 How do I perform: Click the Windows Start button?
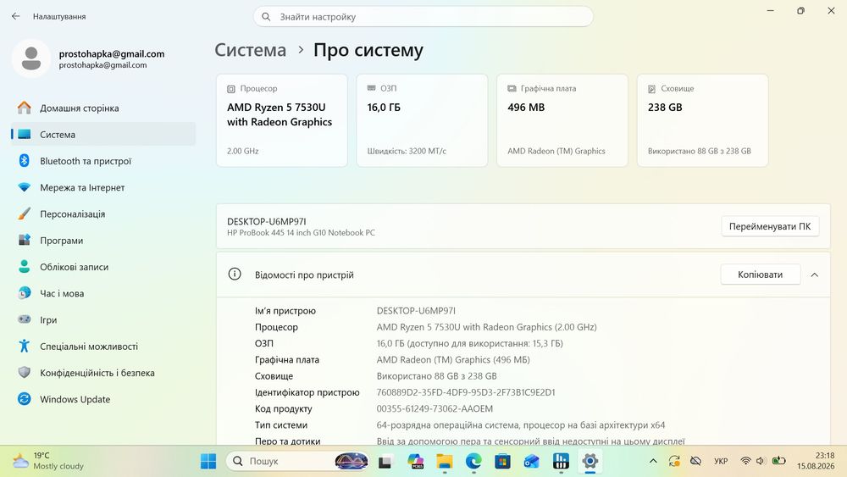point(208,462)
